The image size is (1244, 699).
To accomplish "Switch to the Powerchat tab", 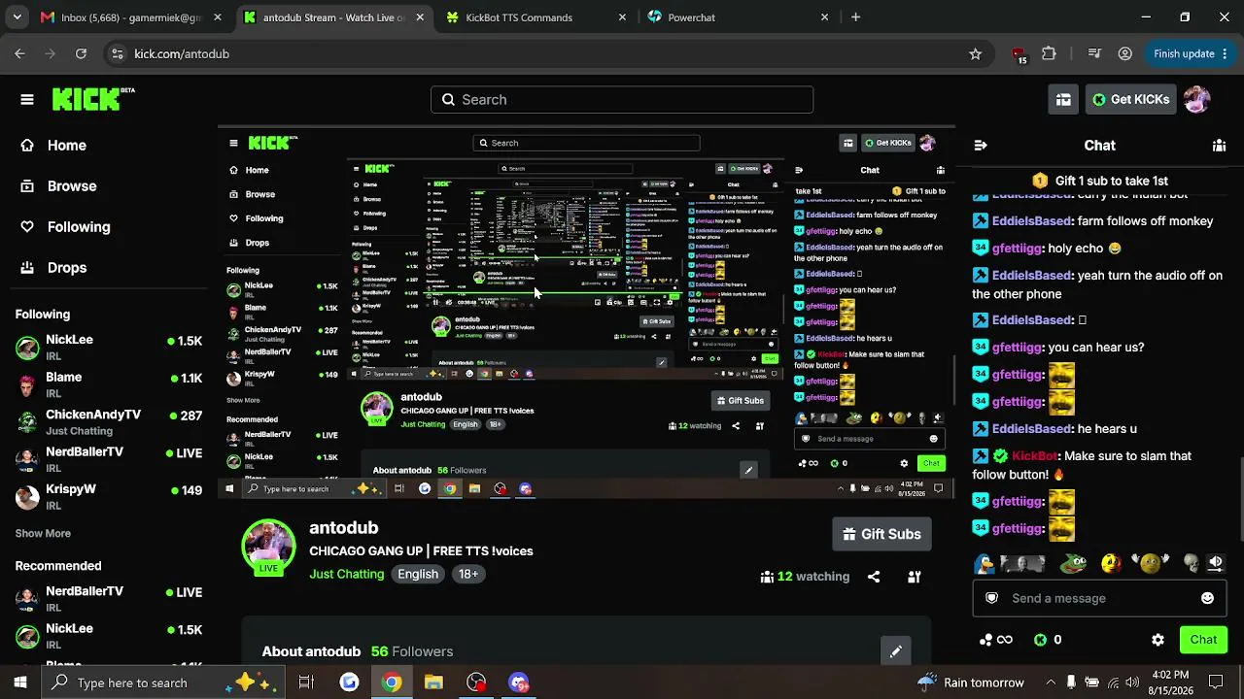I will coord(739,17).
